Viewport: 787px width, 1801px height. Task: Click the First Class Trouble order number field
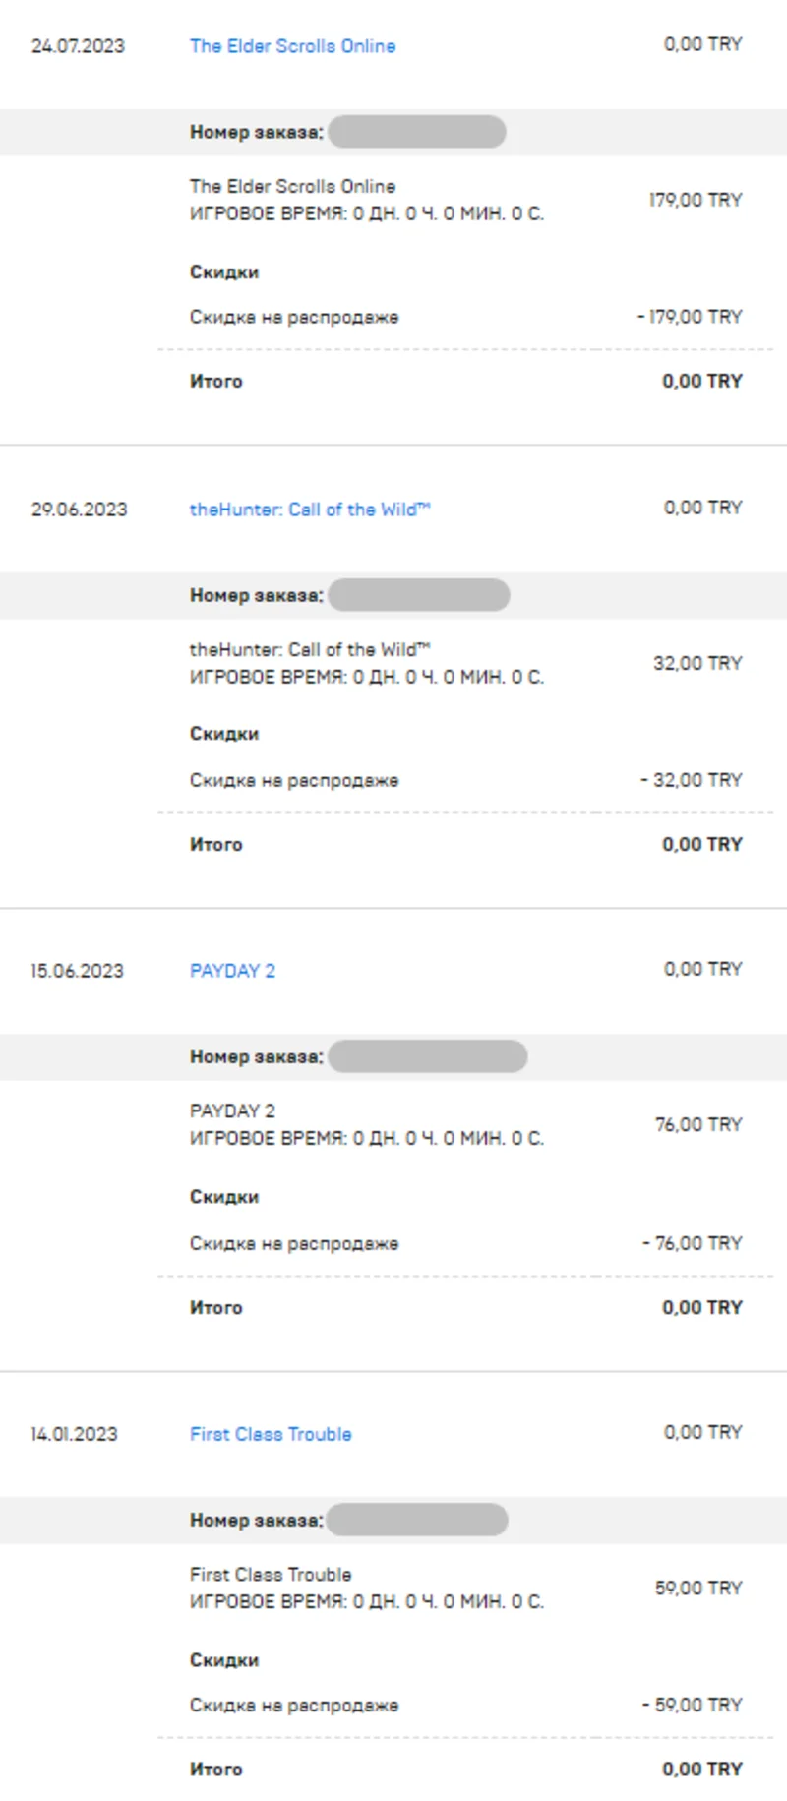pos(417,1520)
